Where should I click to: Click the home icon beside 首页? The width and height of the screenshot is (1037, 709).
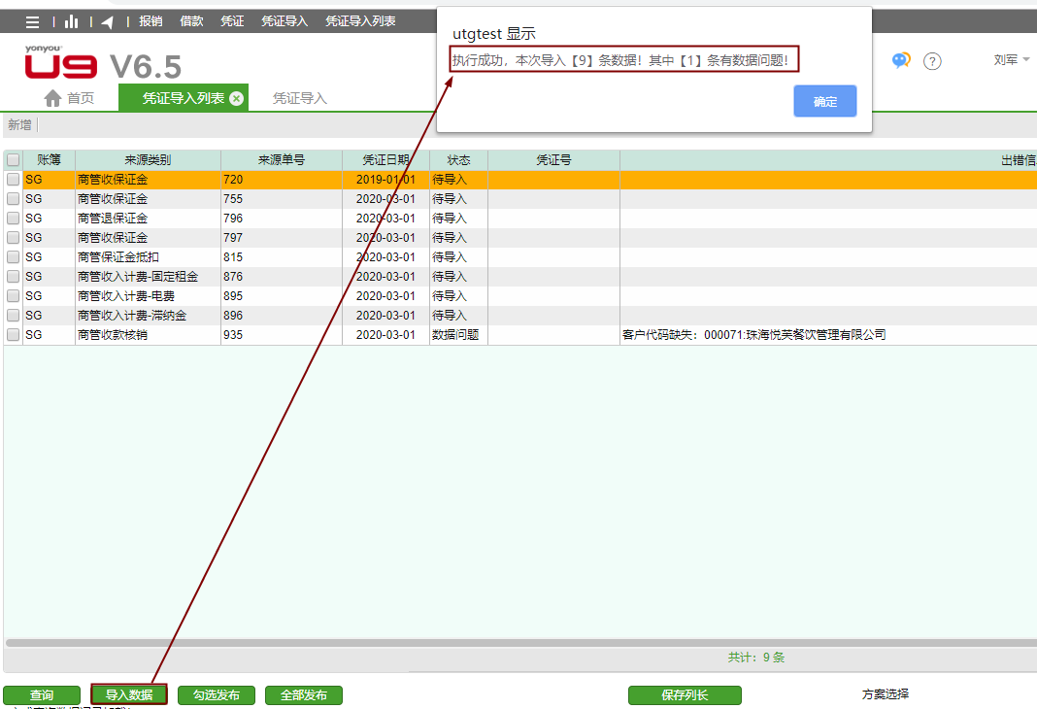53,98
